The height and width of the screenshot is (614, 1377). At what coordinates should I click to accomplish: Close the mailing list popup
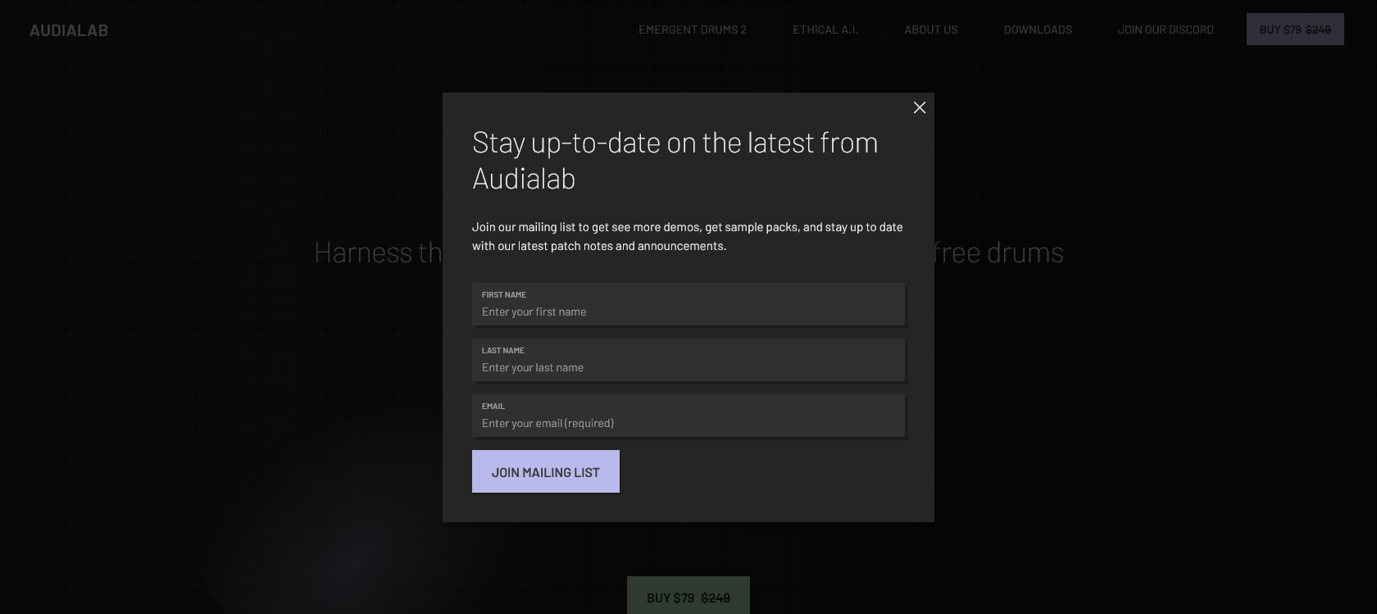[x=920, y=107]
